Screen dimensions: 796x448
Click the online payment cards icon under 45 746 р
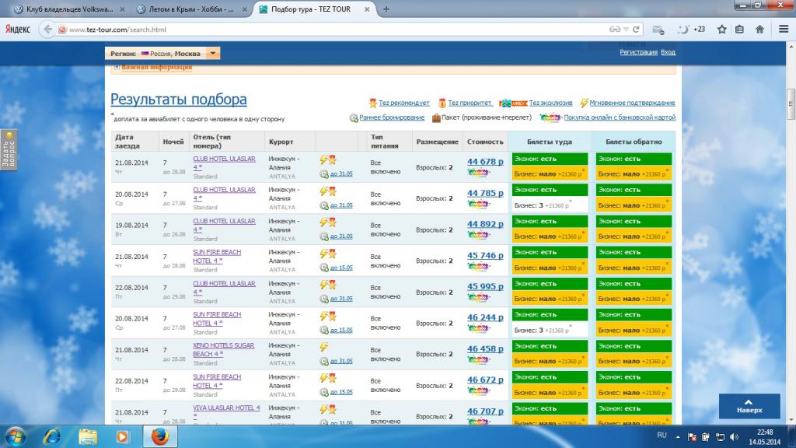click(x=479, y=267)
